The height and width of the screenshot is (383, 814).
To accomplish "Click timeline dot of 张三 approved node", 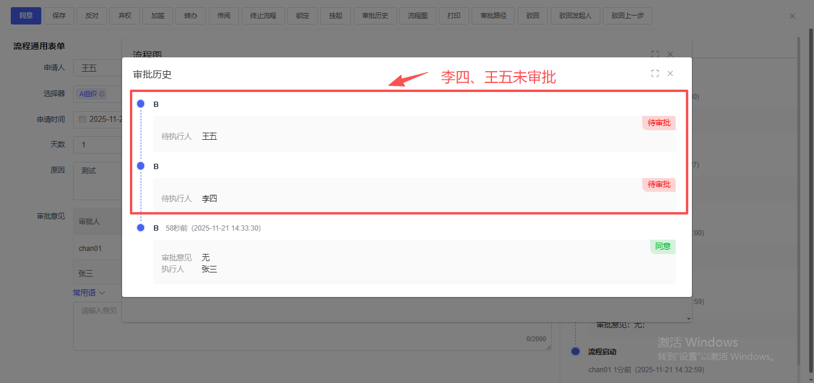I will tap(141, 228).
